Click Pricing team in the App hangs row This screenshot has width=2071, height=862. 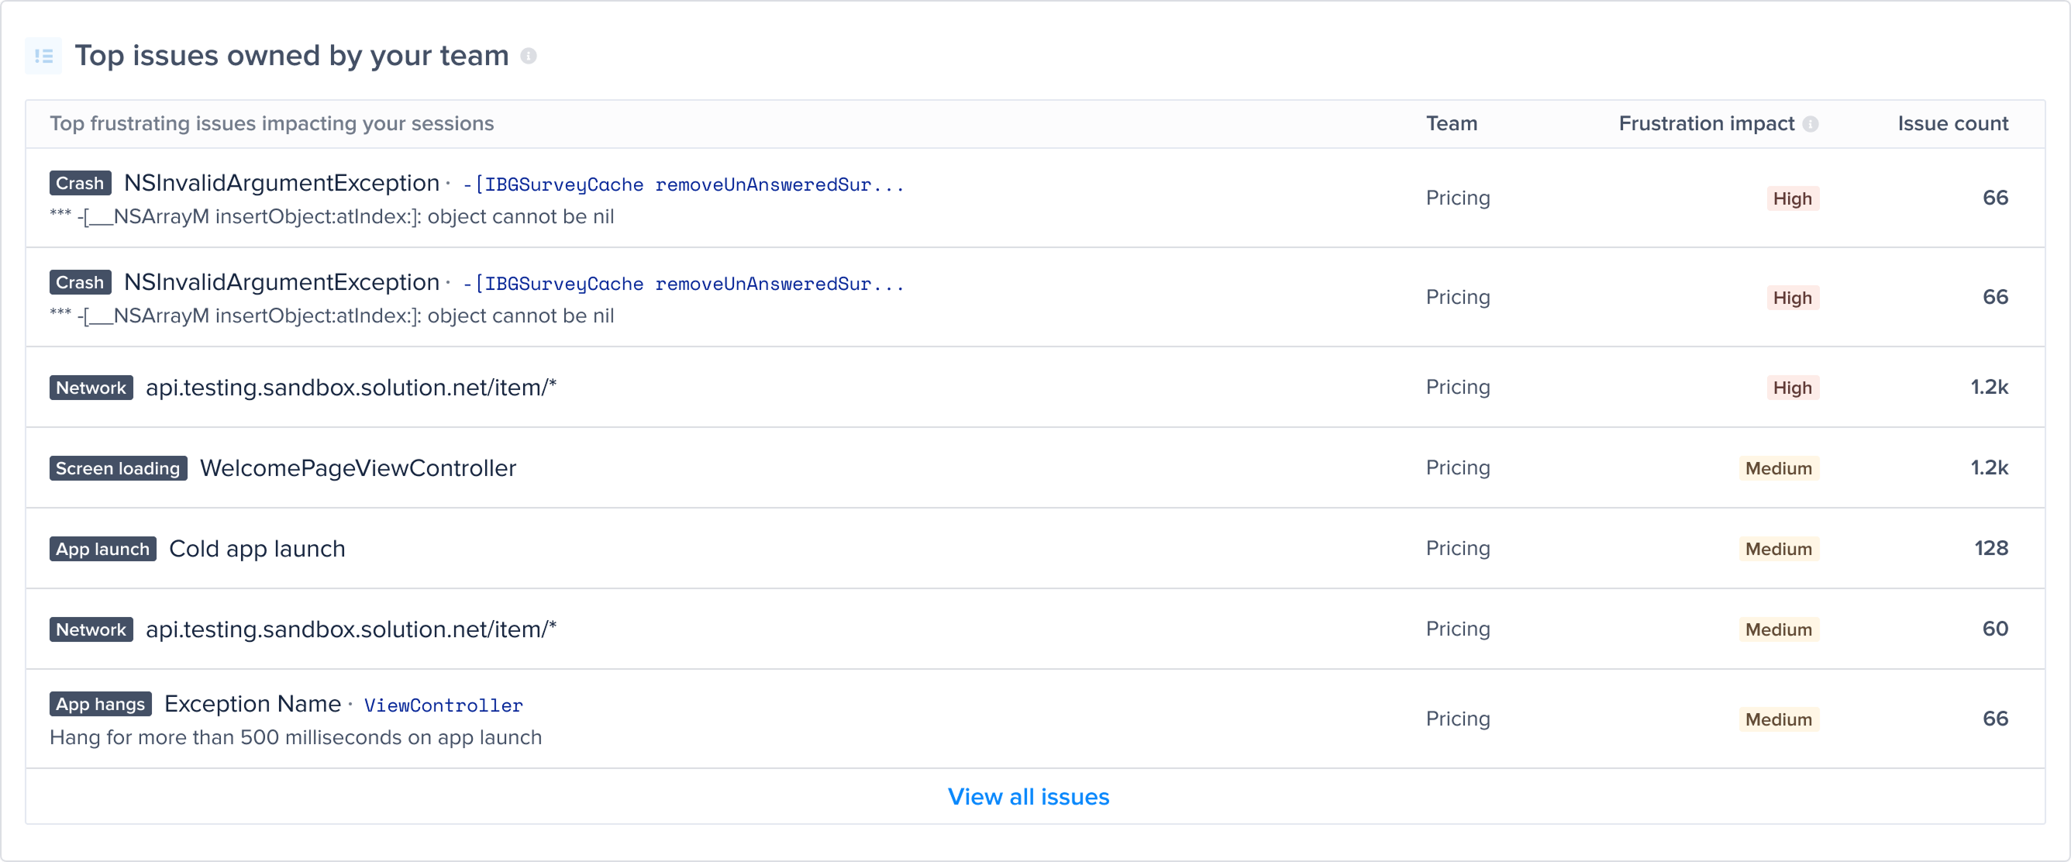tap(1458, 719)
